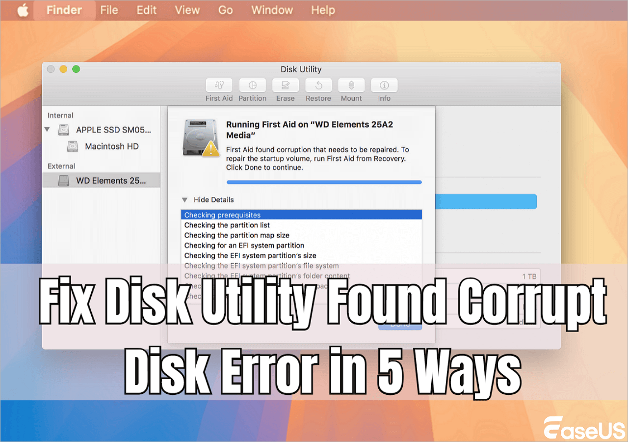Click the WD Elements external drive icon

point(64,181)
